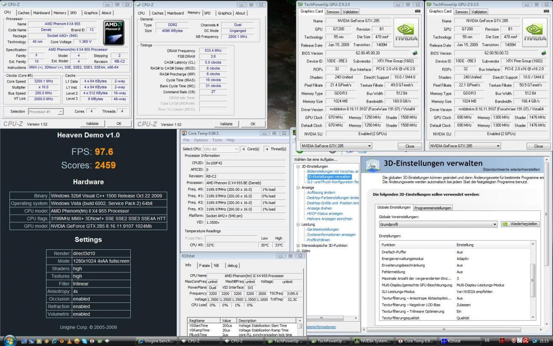Image resolution: width=553 pixels, height=346 pixels.
Task: Switch to Programmeinstellungen tab in NVIDIA panel
Action: (432, 208)
